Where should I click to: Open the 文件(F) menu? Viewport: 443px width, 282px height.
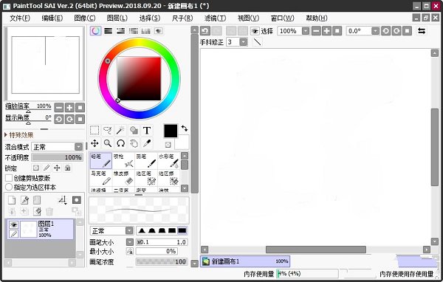tap(20, 18)
